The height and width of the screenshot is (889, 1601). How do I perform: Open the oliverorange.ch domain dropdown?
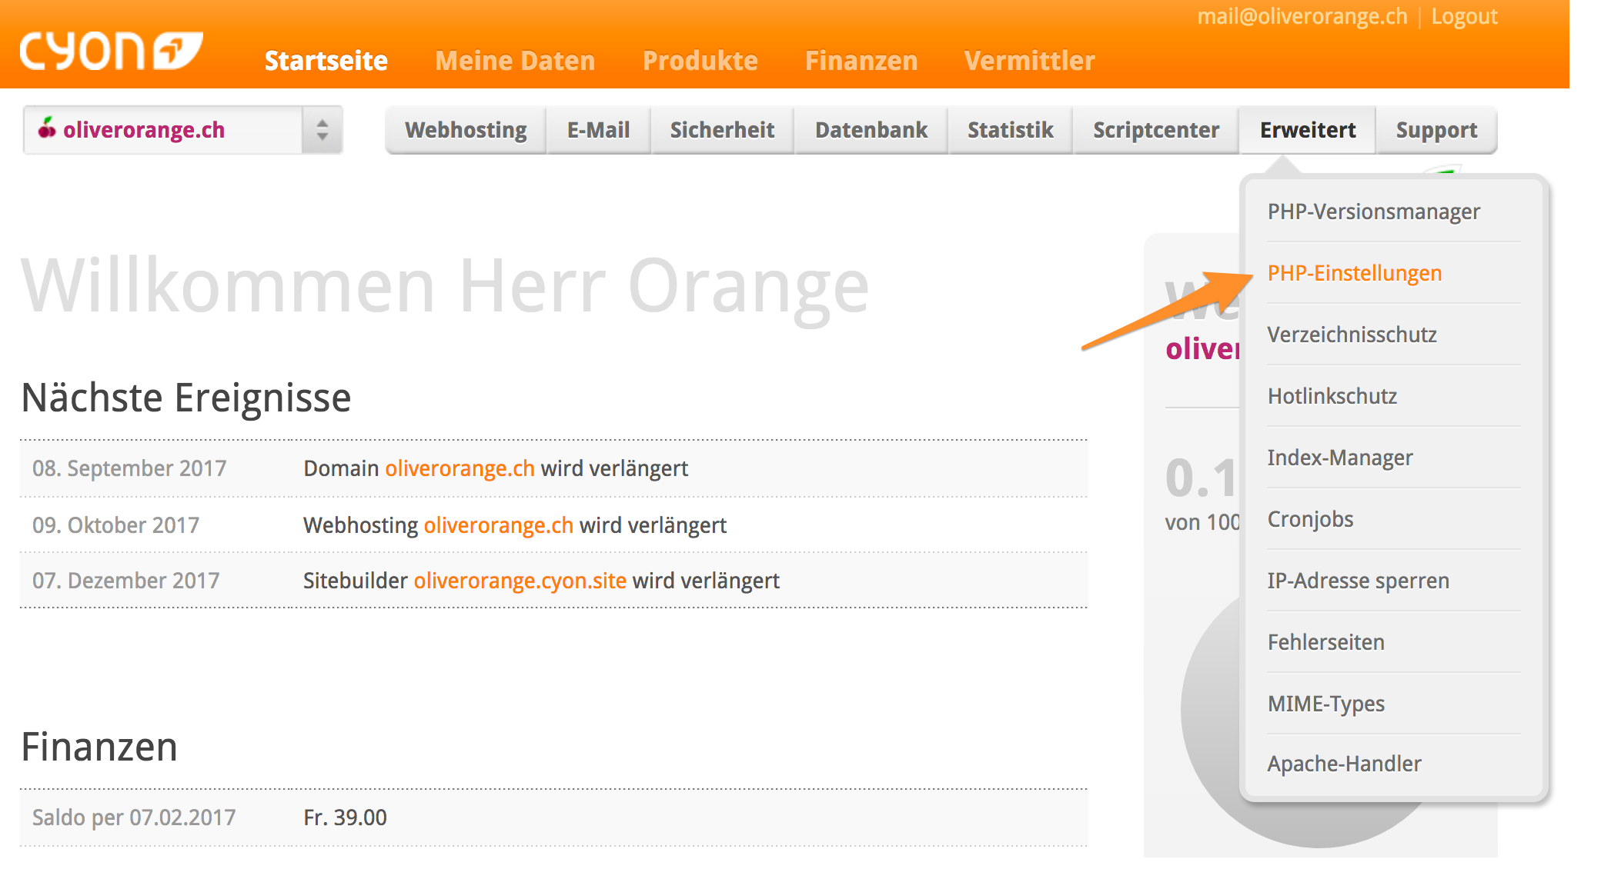coord(182,130)
